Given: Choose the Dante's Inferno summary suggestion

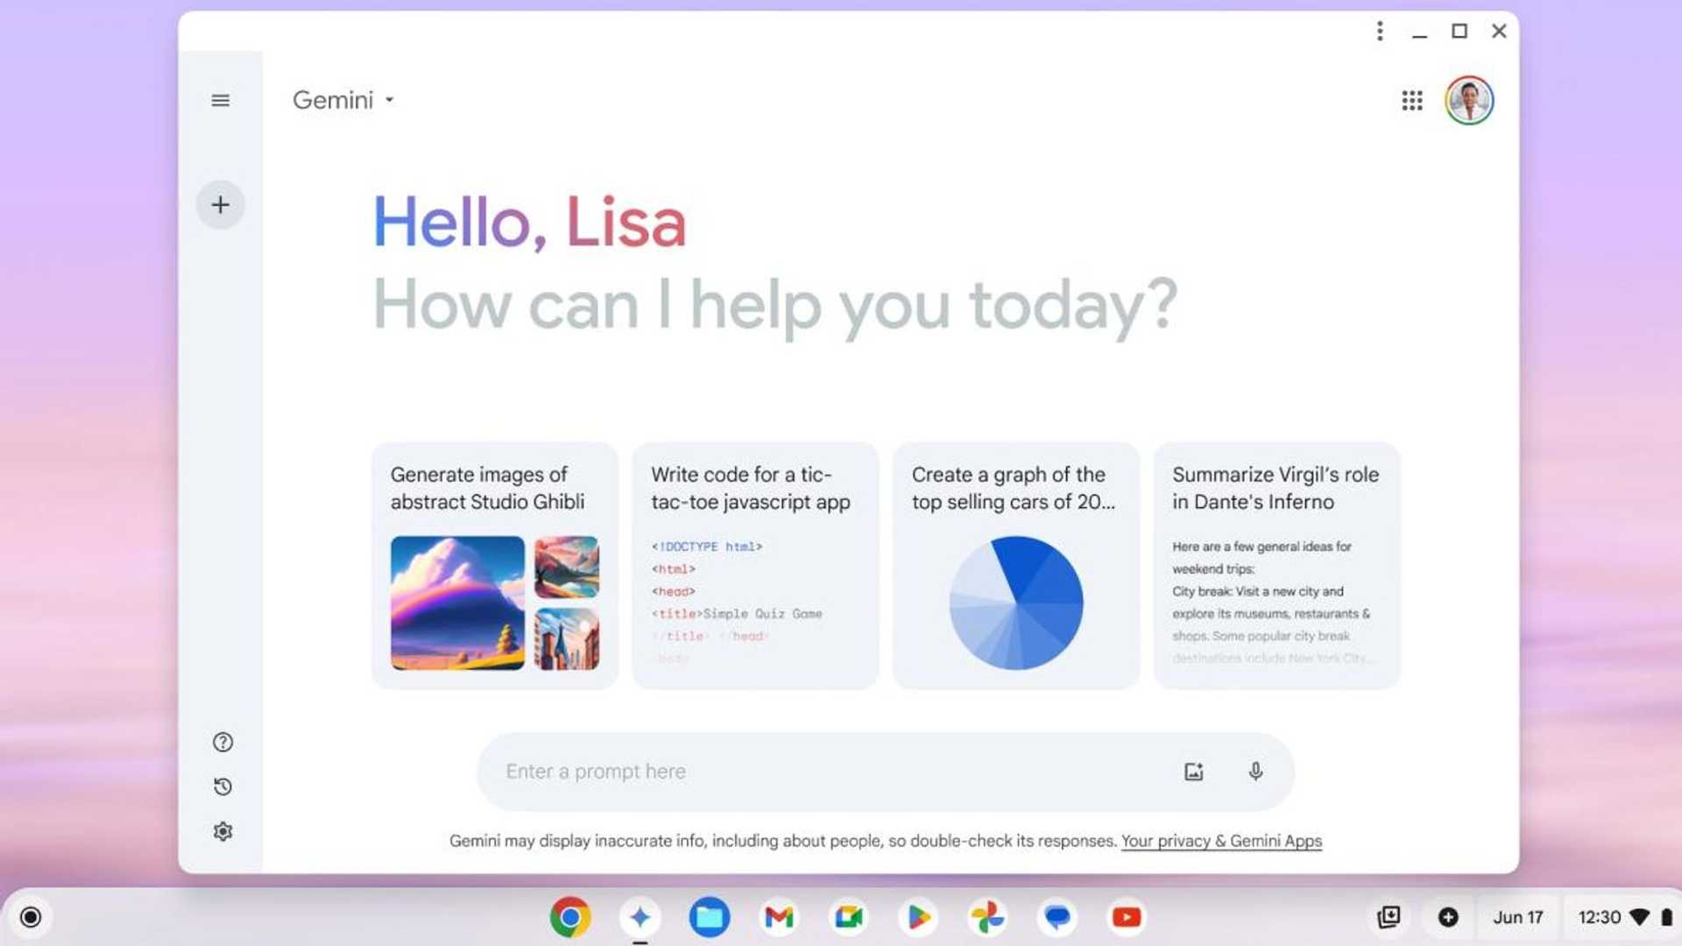Looking at the screenshot, I should tap(1276, 565).
